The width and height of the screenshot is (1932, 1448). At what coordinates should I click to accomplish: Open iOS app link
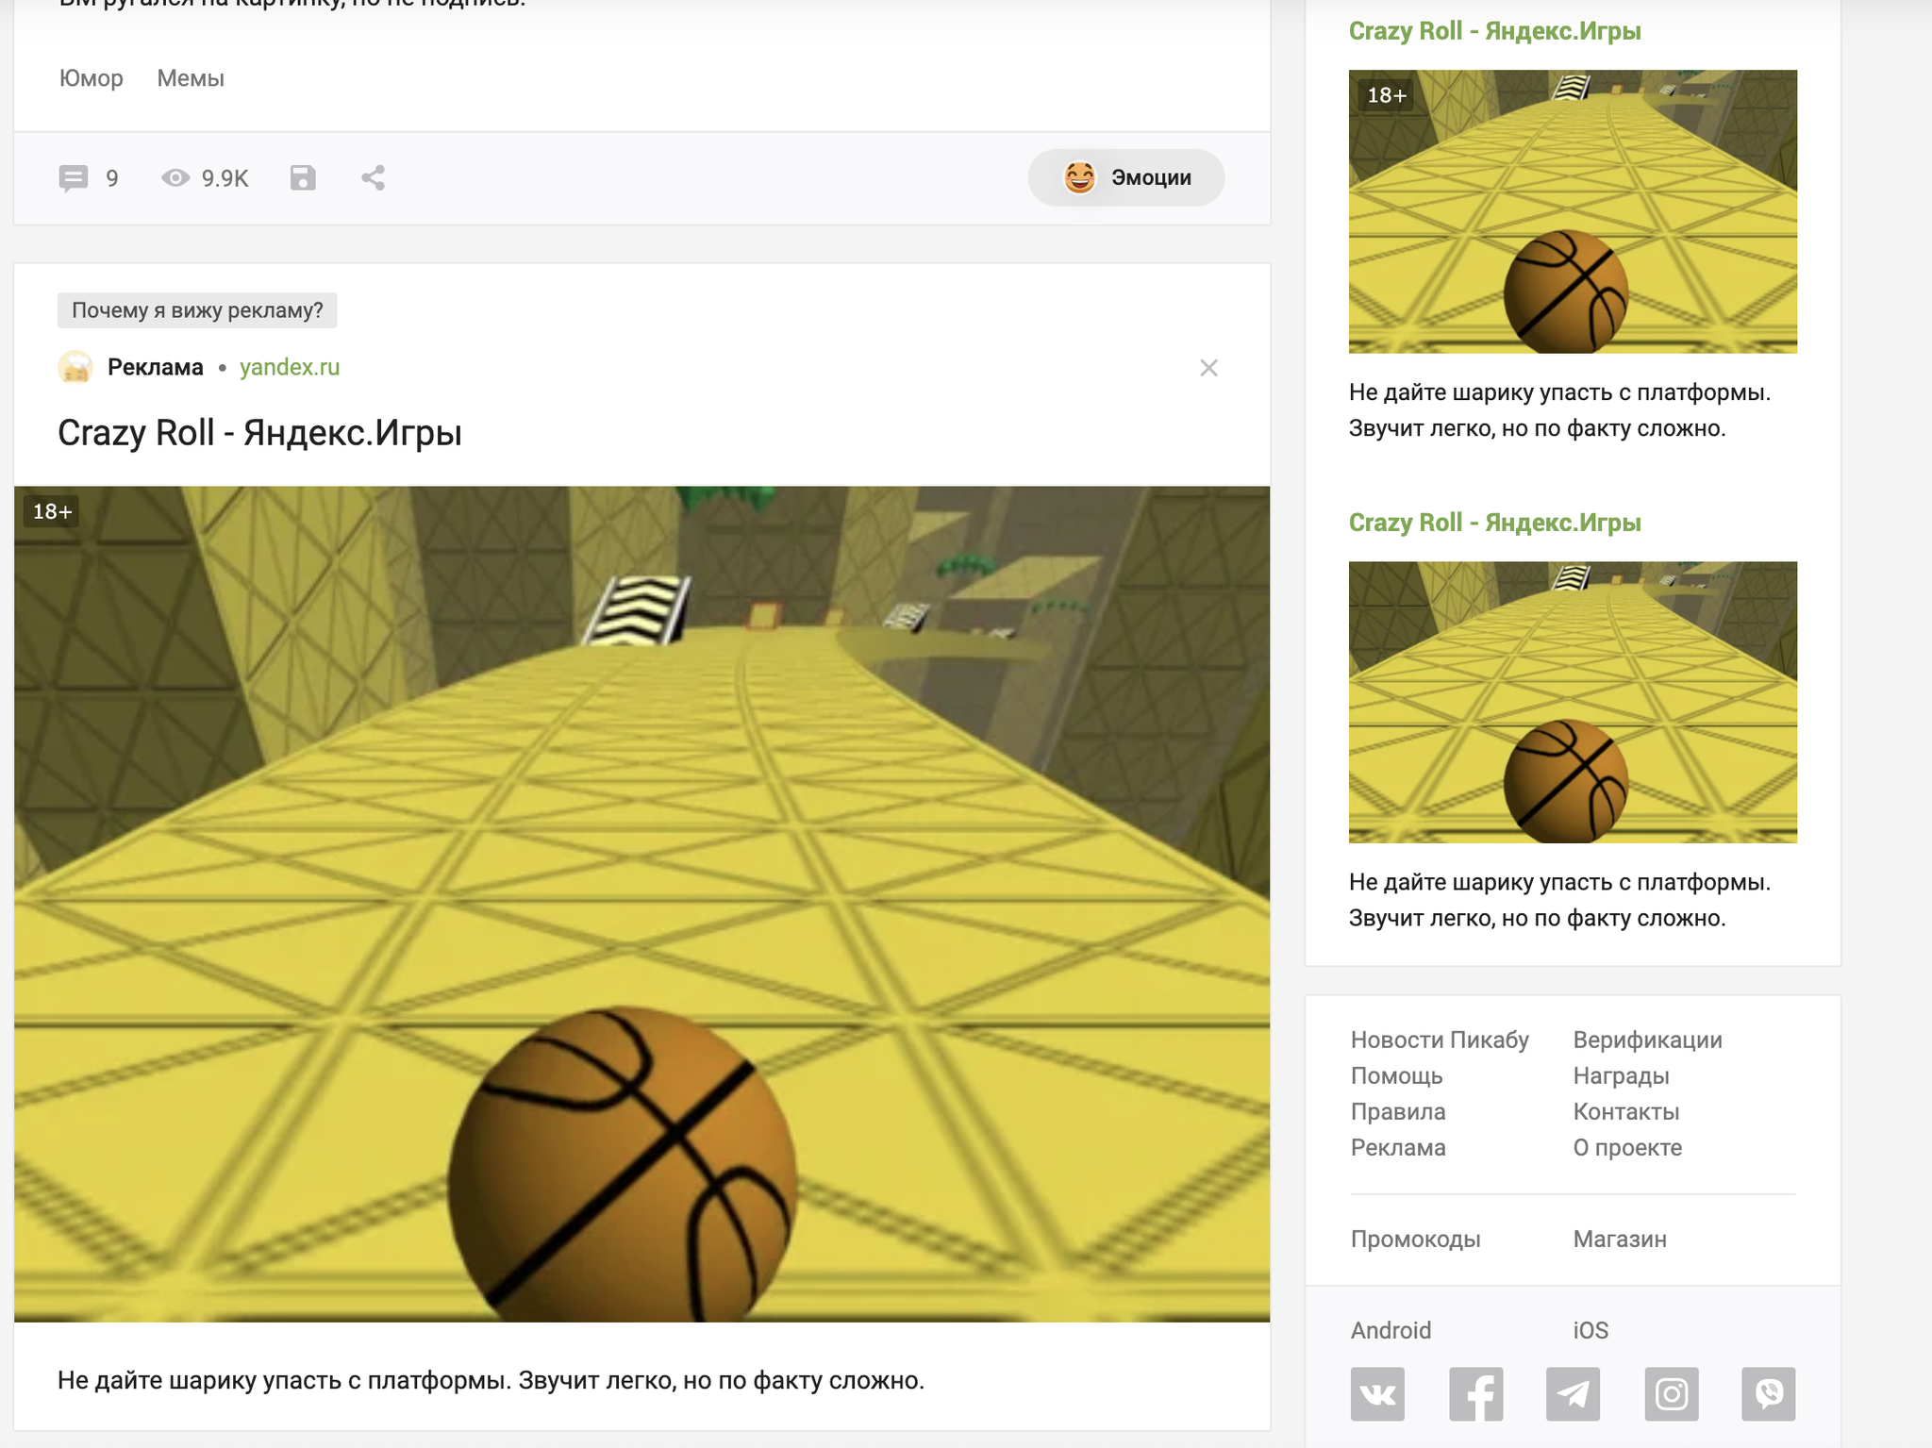point(1591,1330)
